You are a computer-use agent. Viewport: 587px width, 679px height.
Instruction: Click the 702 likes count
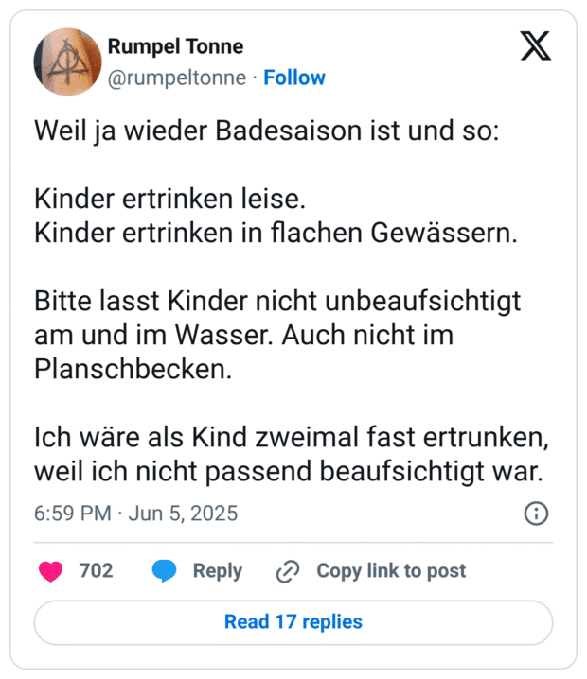pos(97,570)
